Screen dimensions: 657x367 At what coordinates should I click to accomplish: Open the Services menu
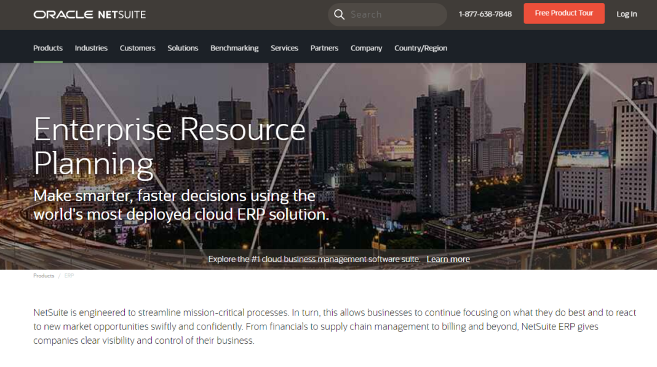coord(284,47)
